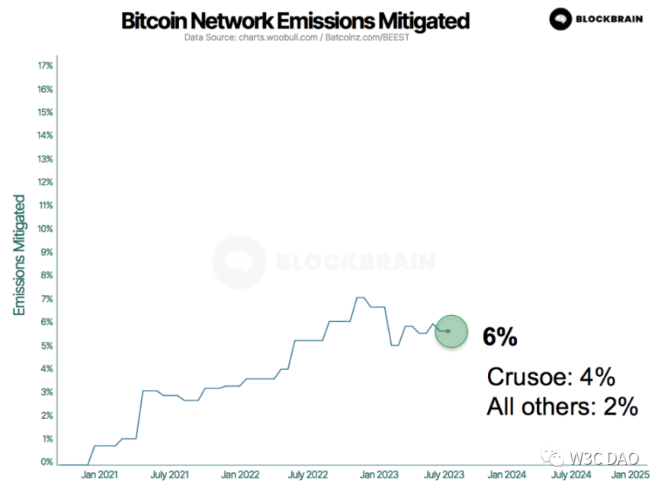The image size is (661, 486).
Task: Click the faded brain watermark icon in chart center
Action: click(x=239, y=262)
